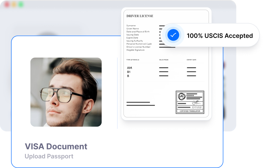Click the yellow minimize window dot
265x168 pixels.
point(14,5)
